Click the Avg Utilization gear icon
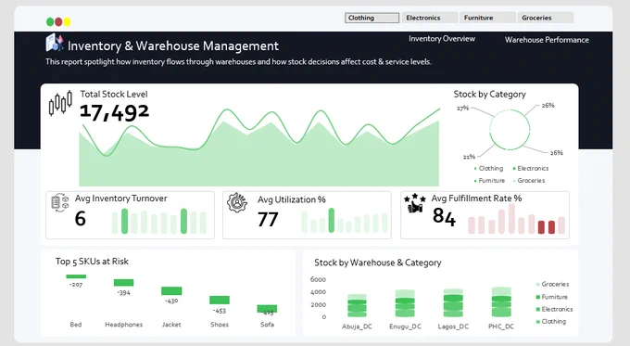Image resolution: width=630 pixels, height=346 pixels. (x=236, y=202)
